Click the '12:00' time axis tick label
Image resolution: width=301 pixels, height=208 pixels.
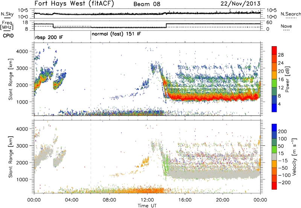[x=147, y=200]
